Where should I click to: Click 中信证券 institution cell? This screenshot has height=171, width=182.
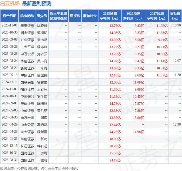(x=27, y=75)
